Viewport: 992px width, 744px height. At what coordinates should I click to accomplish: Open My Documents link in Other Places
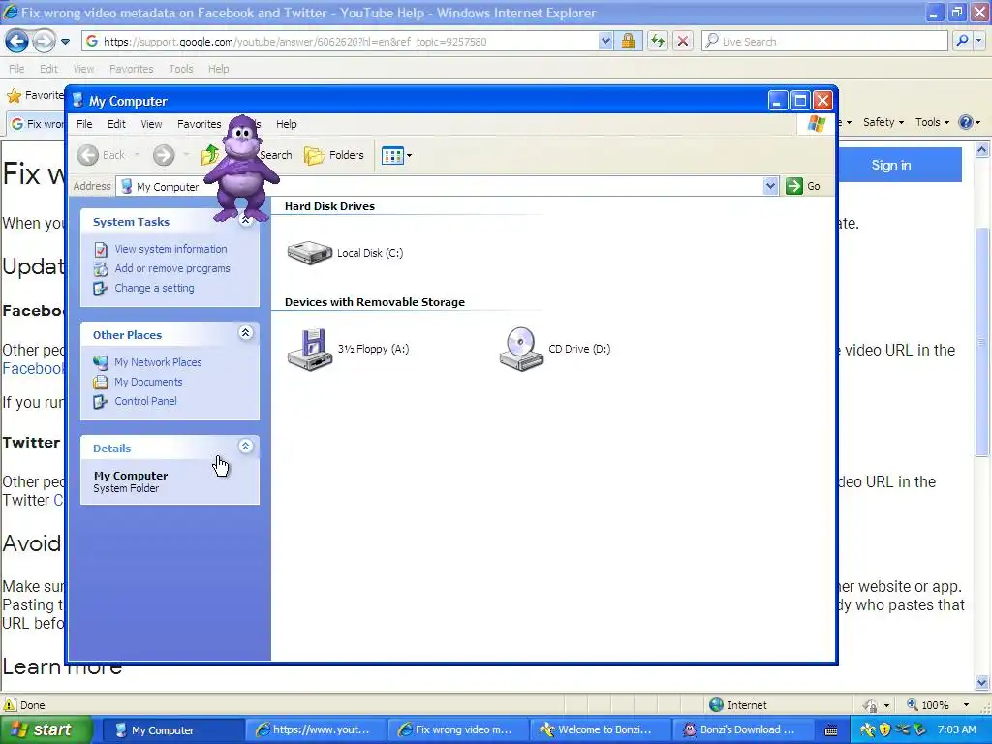148,382
